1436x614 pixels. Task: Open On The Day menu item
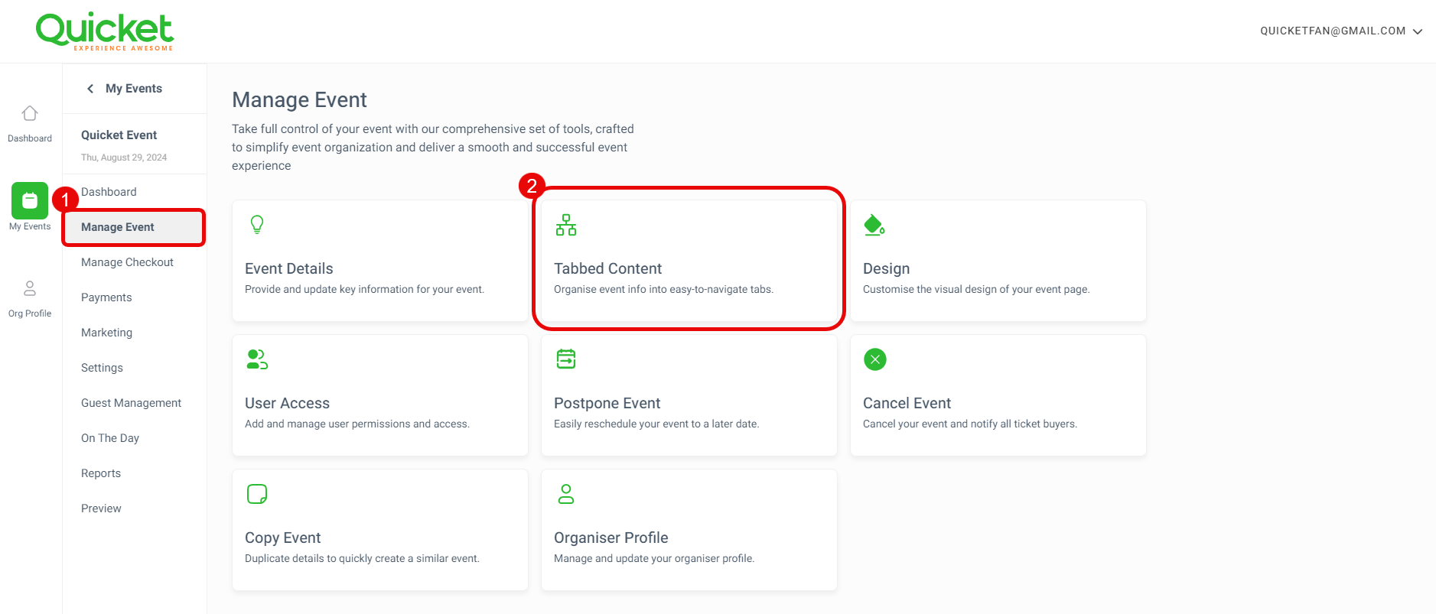point(110,438)
